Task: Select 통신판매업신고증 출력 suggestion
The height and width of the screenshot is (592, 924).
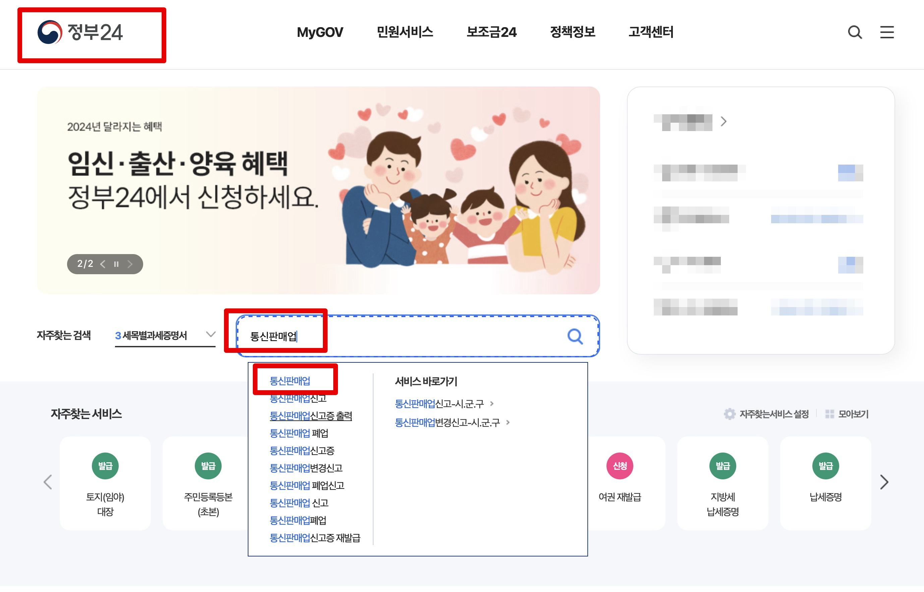Action: point(310,416)
